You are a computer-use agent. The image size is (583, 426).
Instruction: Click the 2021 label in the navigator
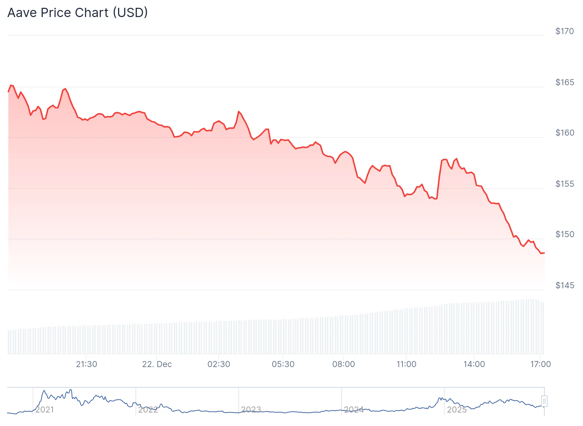coord(45,410)
